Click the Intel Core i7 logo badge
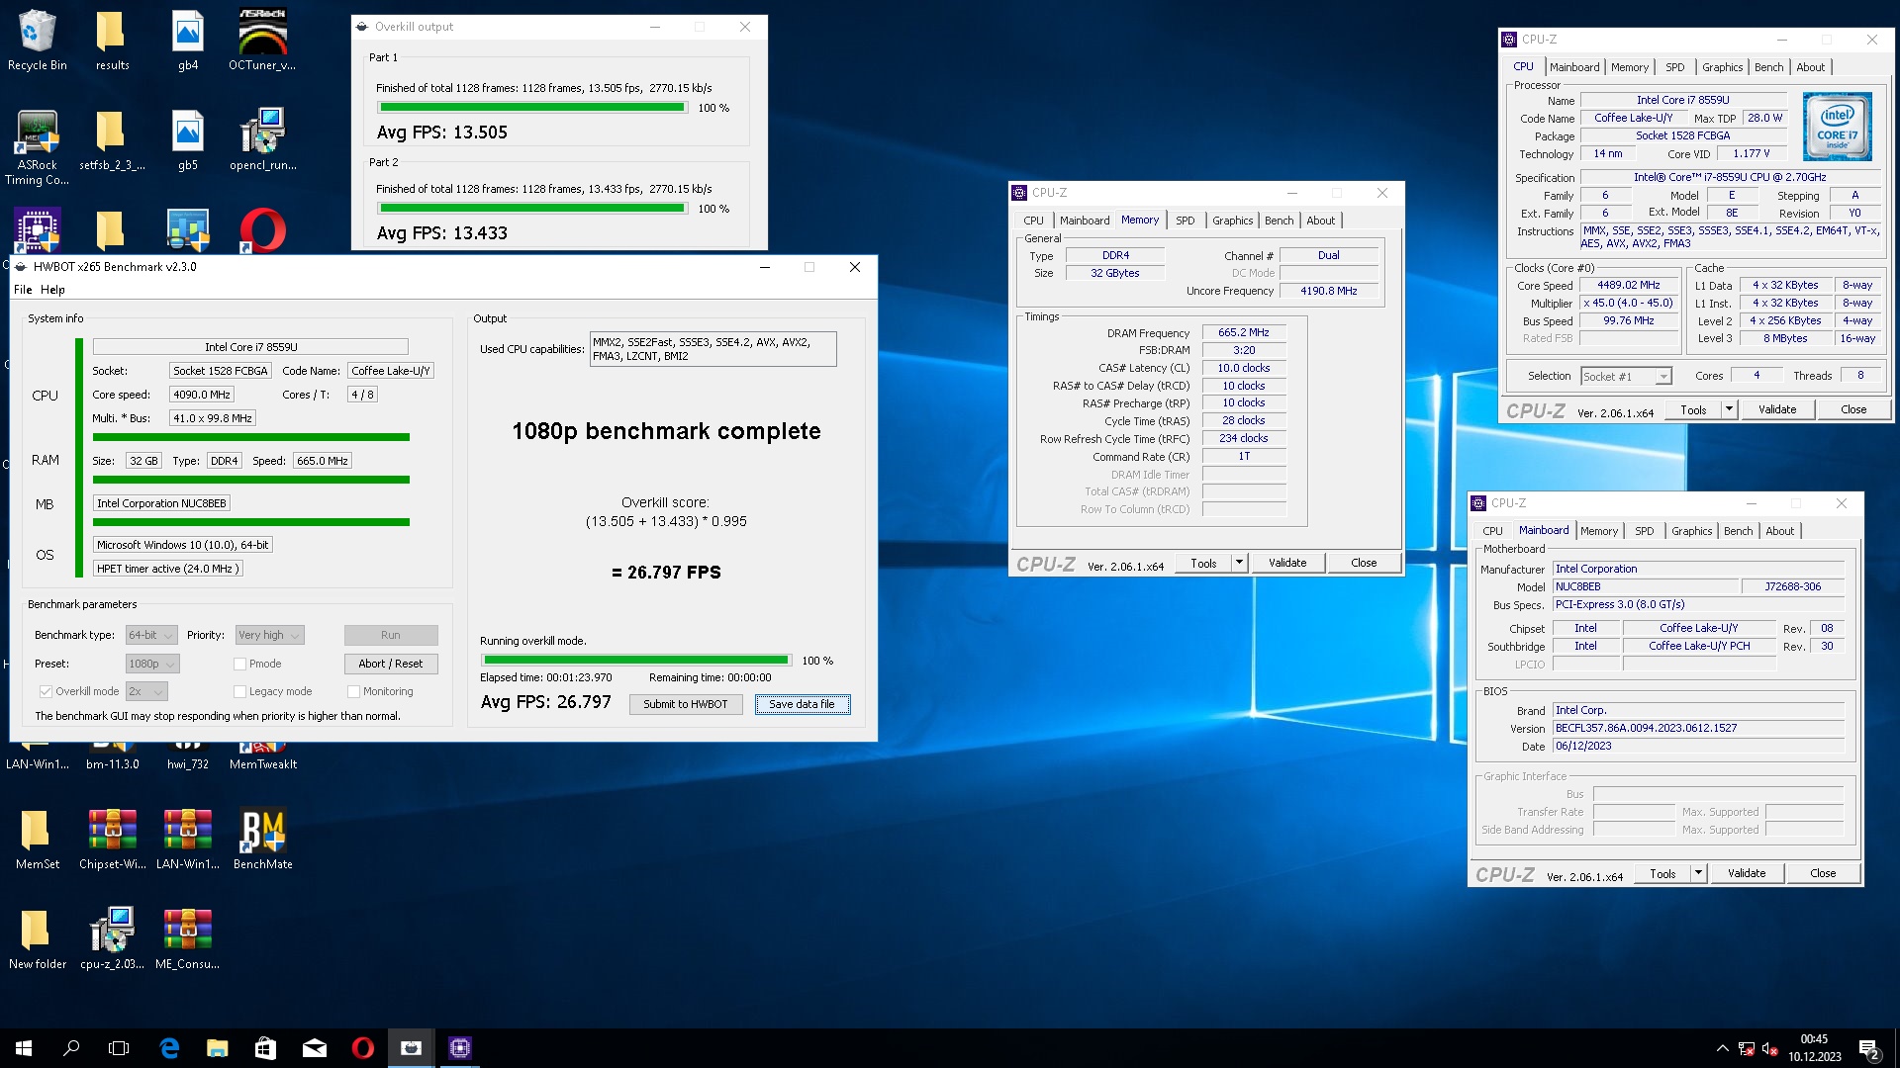The image size is (1900, 1068). pos(1837,127)
